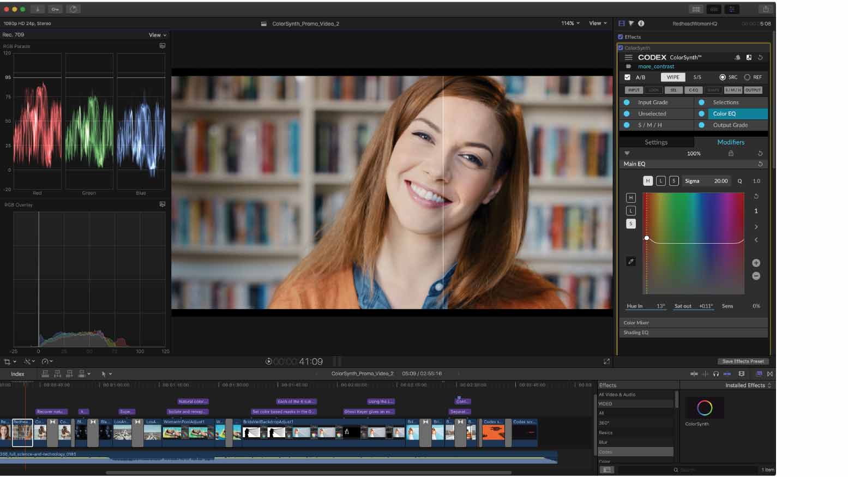Click the S/S side-by-side button
Viewport: 848px width, 477px height.
(x=697, y=77)
